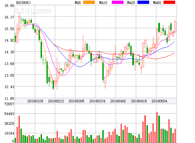Click the 13.68 price axis label

click(x=9, y=64)
